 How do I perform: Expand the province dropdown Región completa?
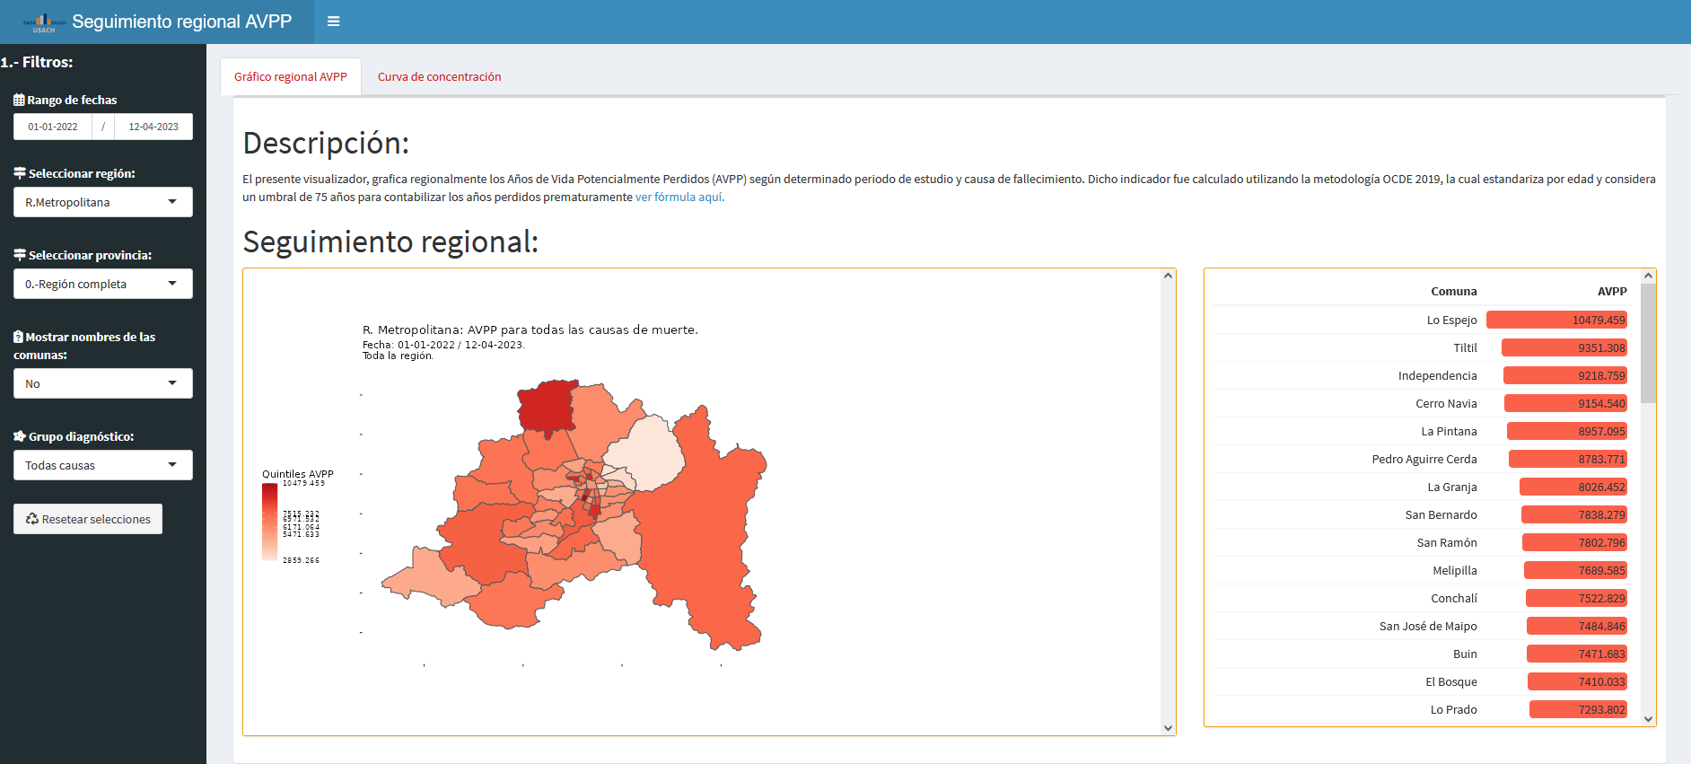point(102,284)
